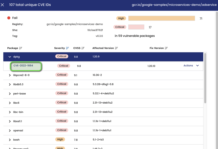The height and width of the screenshot is (149, 218).
Task: Click 'in 59 vulnerable packages' text
Action: coord(135,36)
